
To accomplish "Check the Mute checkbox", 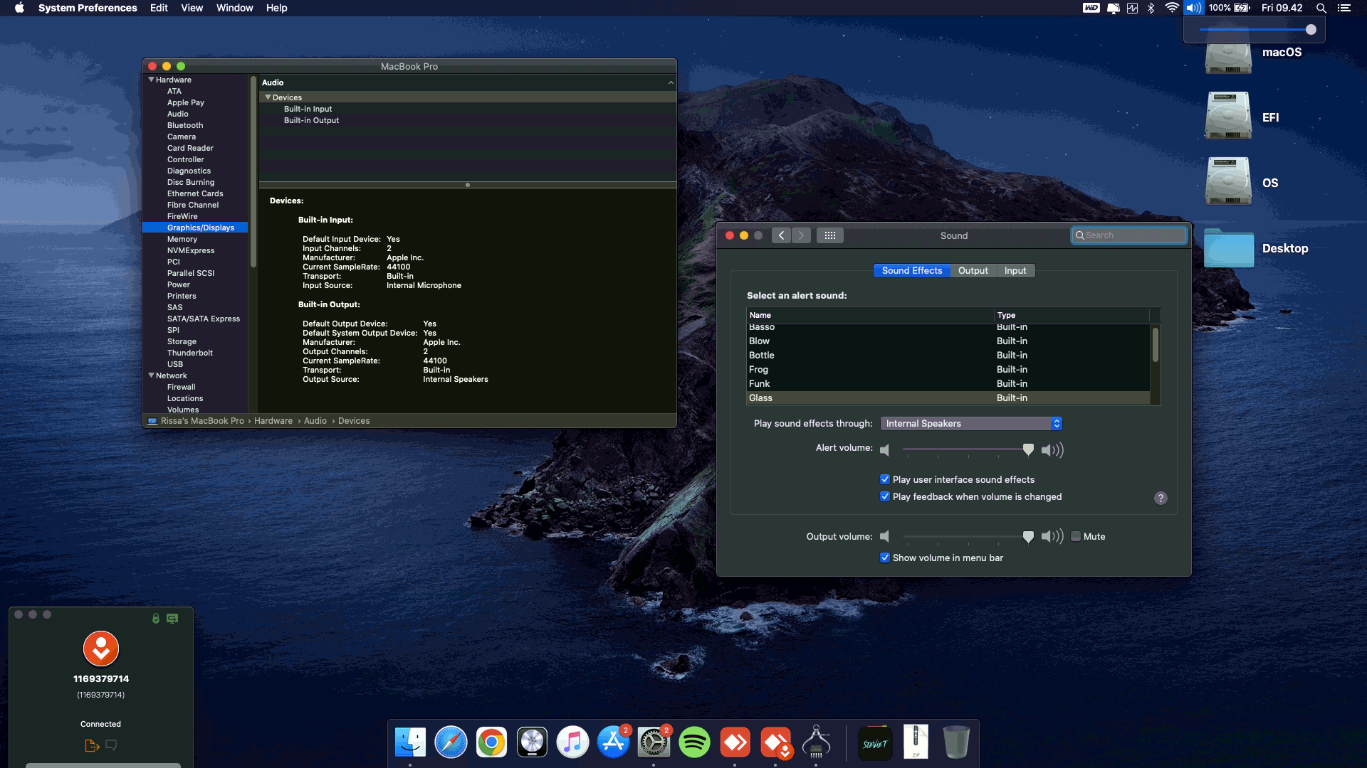I will [x=1076, y=536].
